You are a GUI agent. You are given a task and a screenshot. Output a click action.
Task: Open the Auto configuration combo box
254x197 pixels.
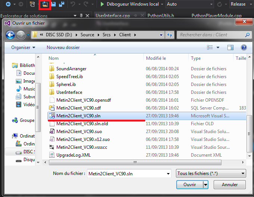coord(189,4)
